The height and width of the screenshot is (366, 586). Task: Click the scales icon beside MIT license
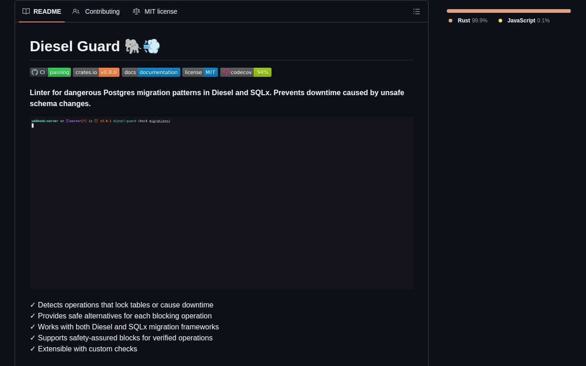click(x=136, y=11)
